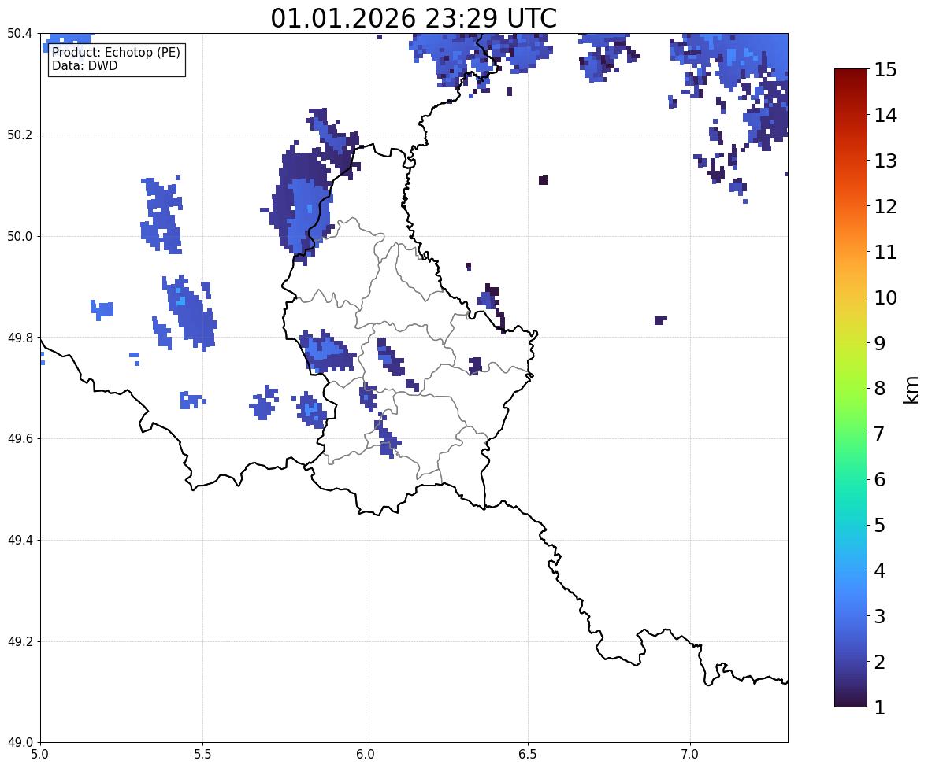This screenshot has height=768, width=928.
Task: Click colorbar tick label '5'
Action: click(x=880, y=525)
